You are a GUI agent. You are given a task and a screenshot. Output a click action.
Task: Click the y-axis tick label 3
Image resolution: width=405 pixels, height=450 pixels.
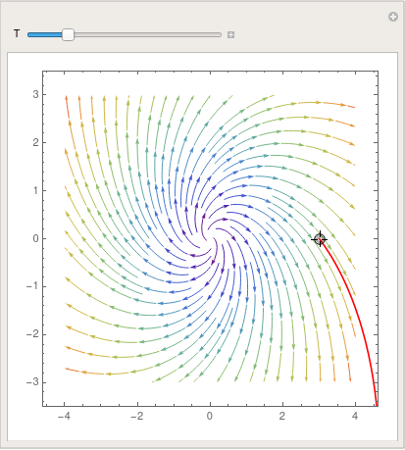35,94
